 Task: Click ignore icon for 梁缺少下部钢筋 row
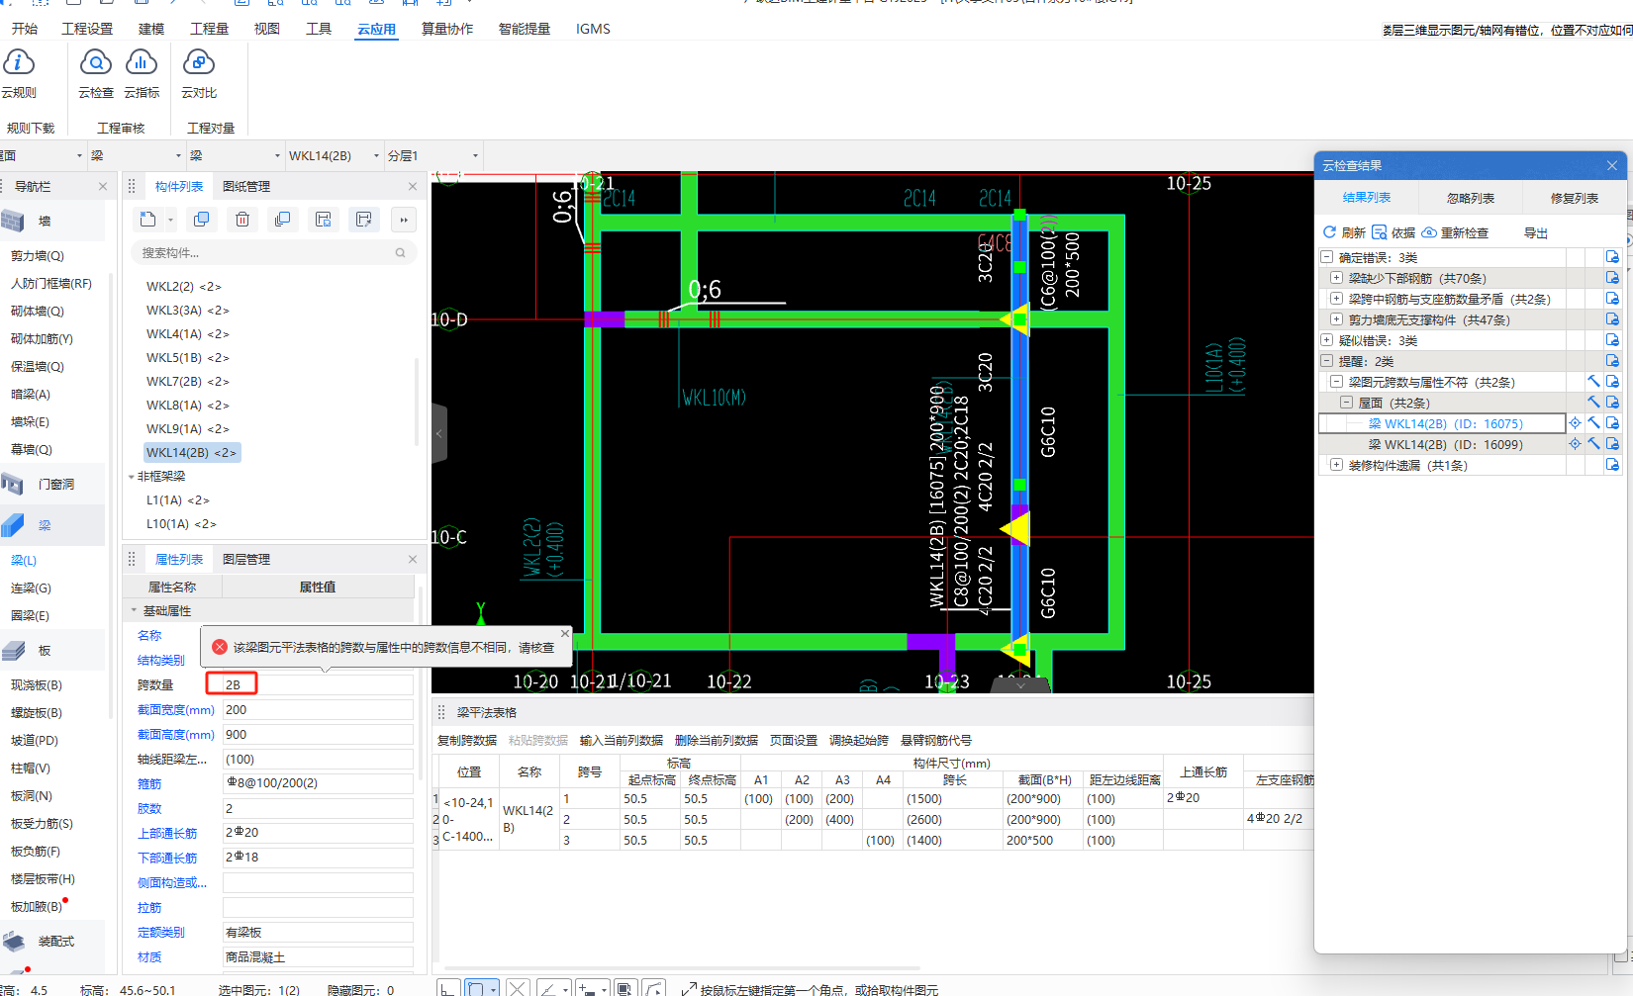(x=1612, y=278)
